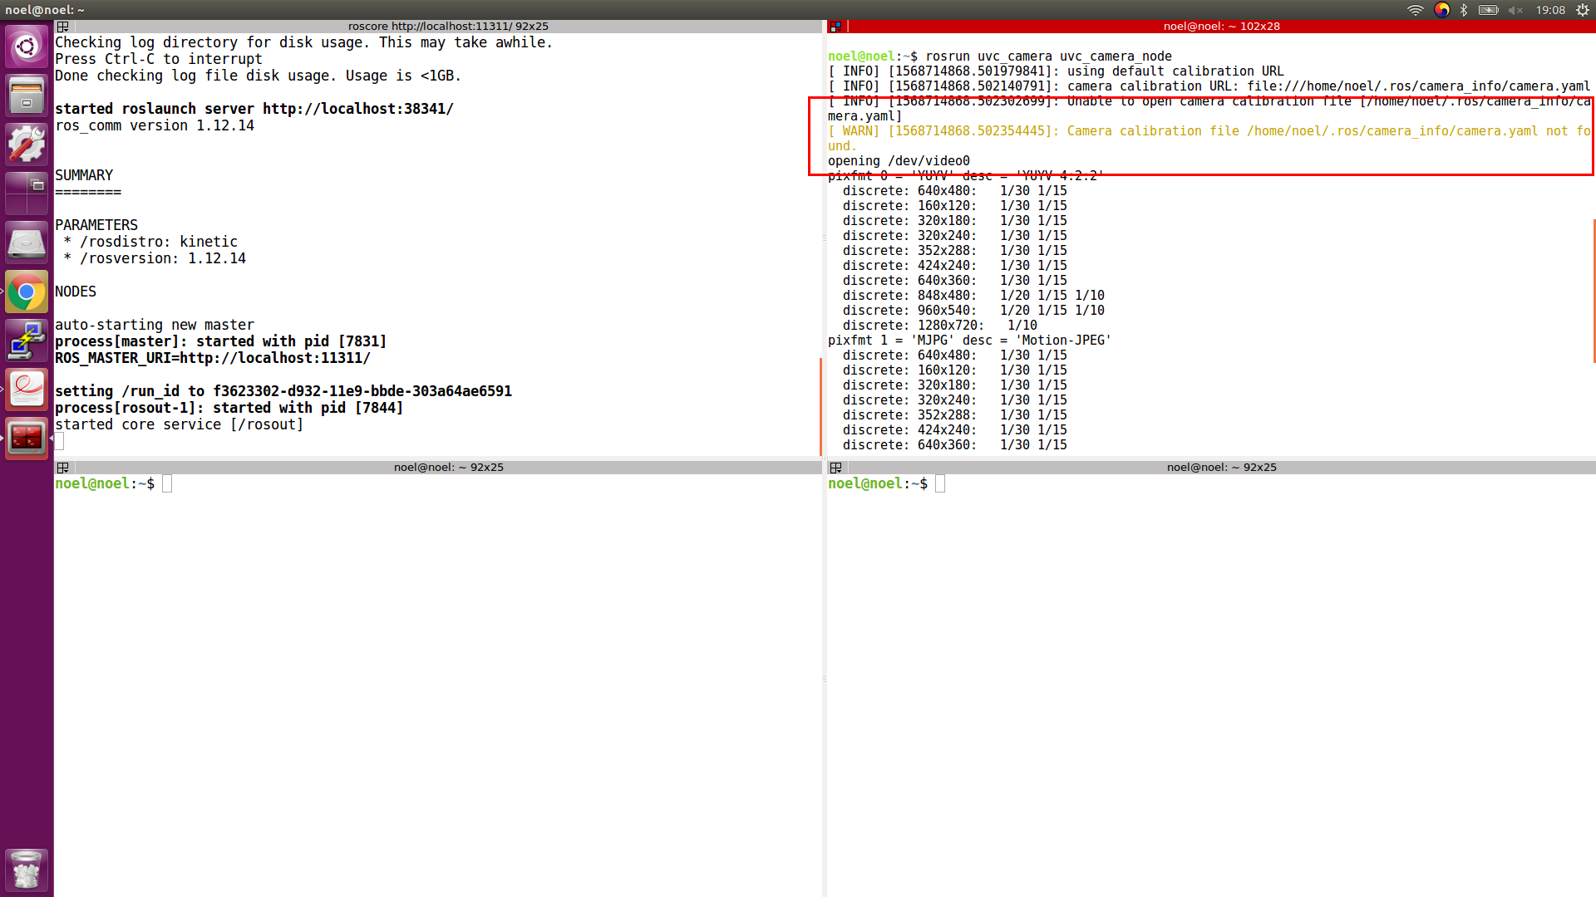Click the disk drive icon in dock
This screenshot has width=1596, height=897.
pyautogui.click(x=27, y=243)
